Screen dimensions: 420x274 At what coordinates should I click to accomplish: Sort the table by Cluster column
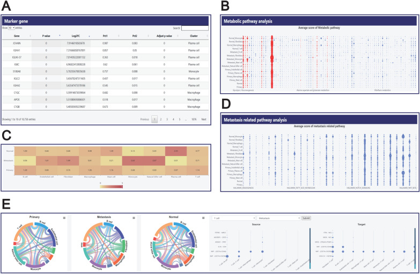(x=194, y=36)
